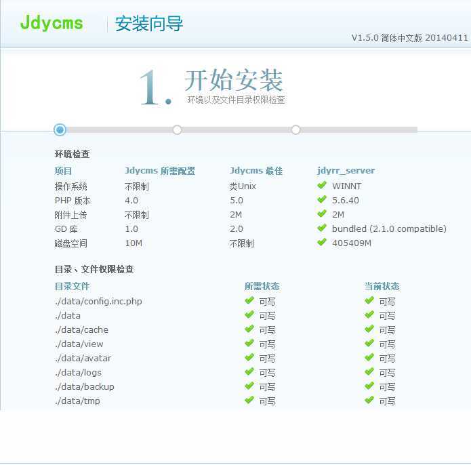Click the third step progress marker
The width and height of the screenshot is (471, 465).
point(295,129)
